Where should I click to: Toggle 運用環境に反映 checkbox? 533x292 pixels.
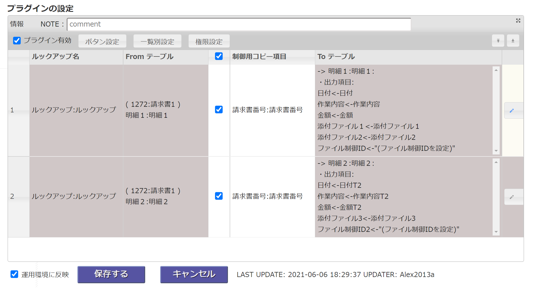tap(14, 274)
